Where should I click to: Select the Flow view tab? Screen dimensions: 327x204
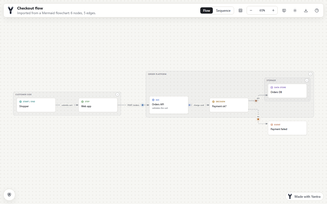[x=207, y=11]
